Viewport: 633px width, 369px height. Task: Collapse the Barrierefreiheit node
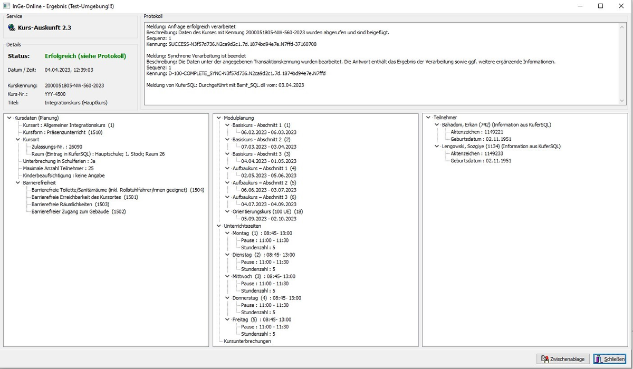click(x=18, y=183)
